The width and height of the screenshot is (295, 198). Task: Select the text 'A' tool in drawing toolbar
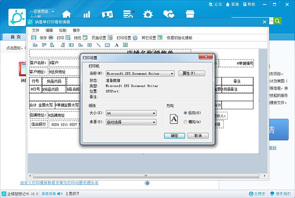pyautogui.click(x=116, y=45)
